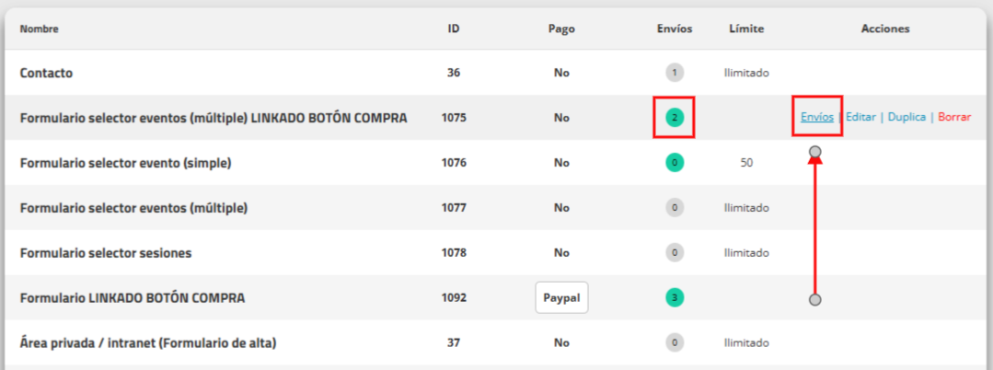Viewport: 993px width, 370px height.
Task: Click Ilimitado in the 1078 row
Action: point(746,253)
